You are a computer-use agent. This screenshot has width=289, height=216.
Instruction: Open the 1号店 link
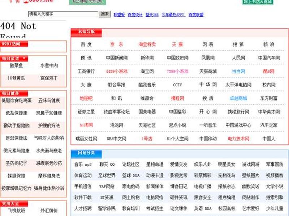click(147, 139)
